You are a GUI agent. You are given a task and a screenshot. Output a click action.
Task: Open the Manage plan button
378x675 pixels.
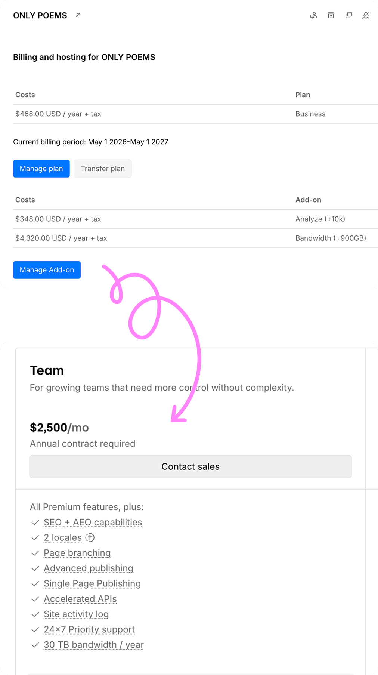pyautogui.click(x=41, y=169)
